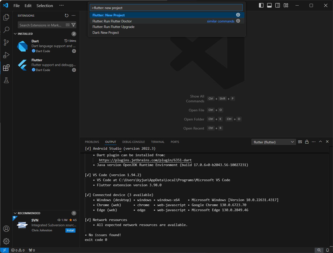Screen dimensions: 333x253
Task: Open Customize Layout icon
Action: pos(286,5)
